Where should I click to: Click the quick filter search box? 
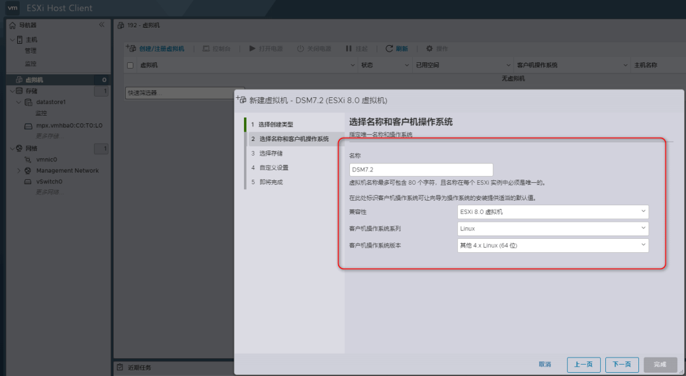(x=184, y=93)
